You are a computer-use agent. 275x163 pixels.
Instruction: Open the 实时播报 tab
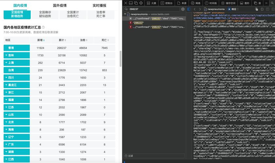99,6
